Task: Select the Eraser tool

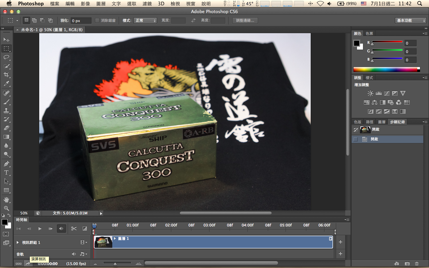Action: pyautogui.click(x=6, y=128)
